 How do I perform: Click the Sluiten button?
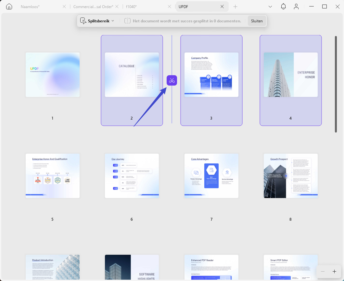257,21
